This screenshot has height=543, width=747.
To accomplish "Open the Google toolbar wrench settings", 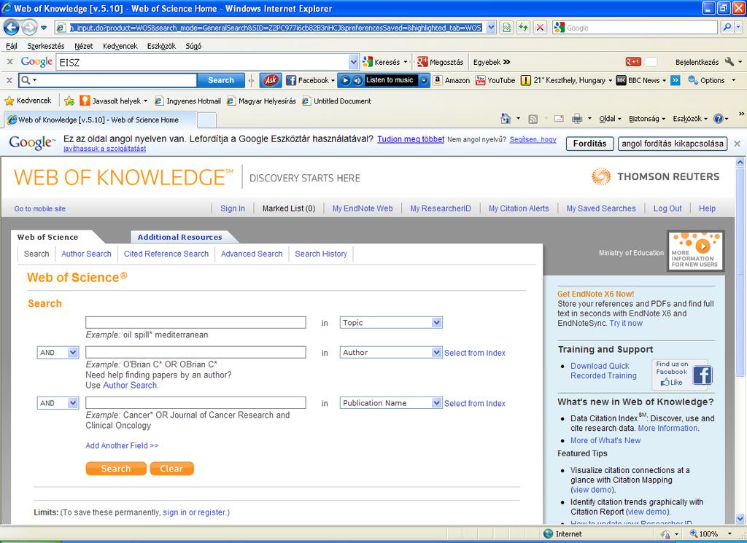I will 729,62.
